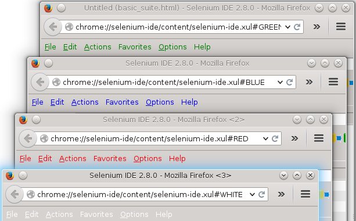The width and height of the screenshot is (356, 221).
Task: Open blue Help menu
Action: (x=189, y=102)
